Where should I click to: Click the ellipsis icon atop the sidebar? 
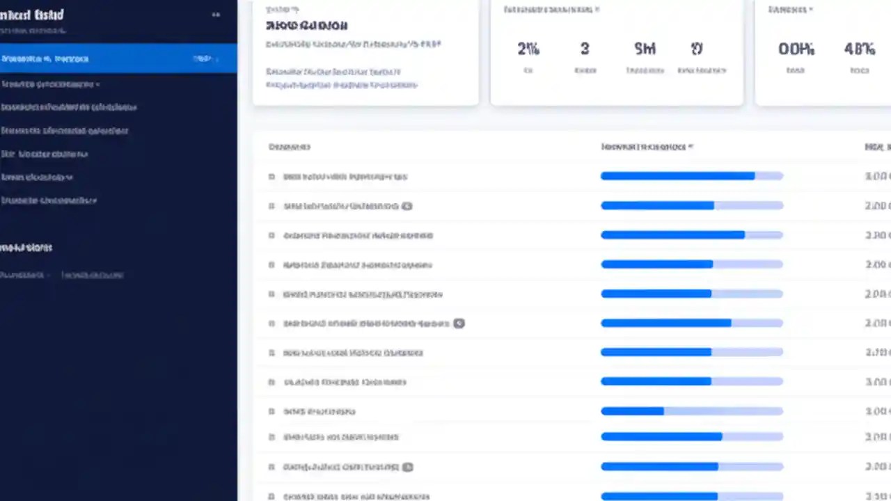[x=216, y=14]
